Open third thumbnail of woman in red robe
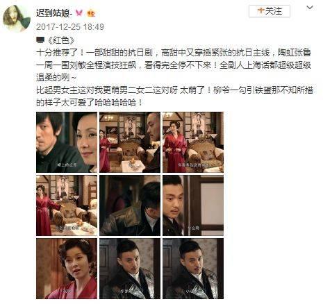The height and width of the screenshot is (304, 323). click(193, 142)
